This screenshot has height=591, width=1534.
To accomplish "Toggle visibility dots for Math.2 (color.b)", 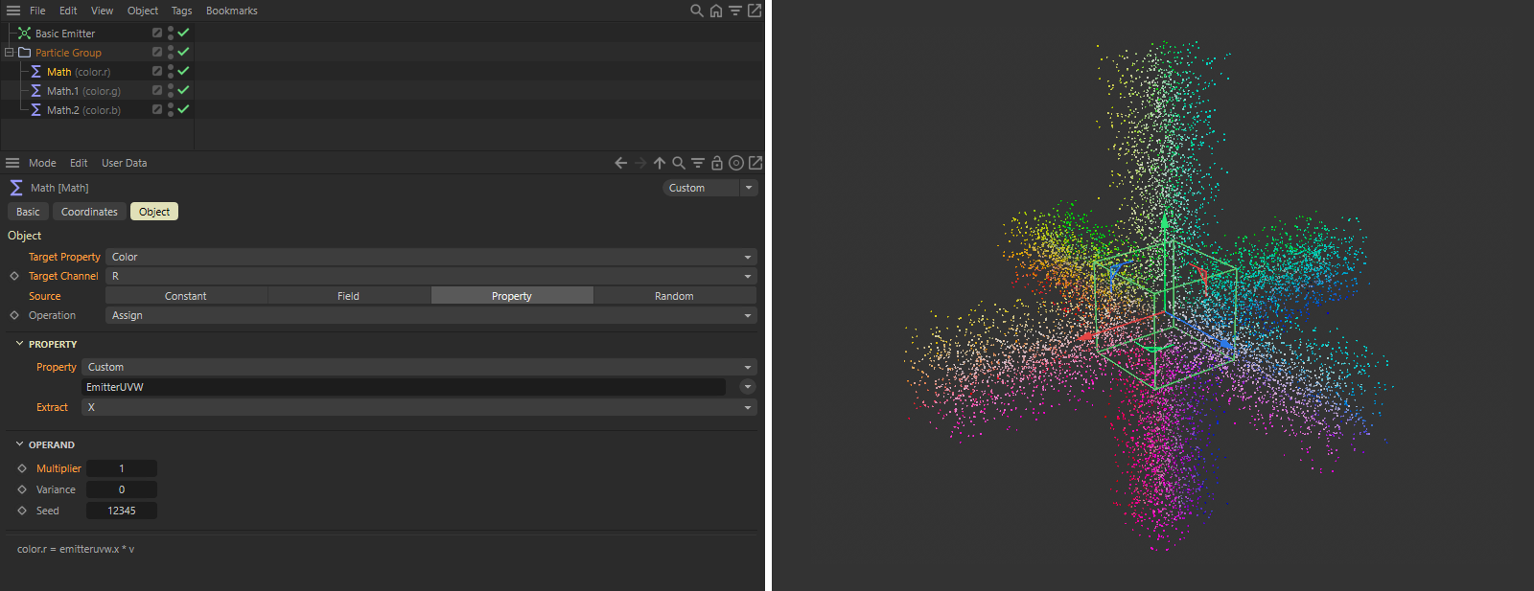I will coord(171,109).
